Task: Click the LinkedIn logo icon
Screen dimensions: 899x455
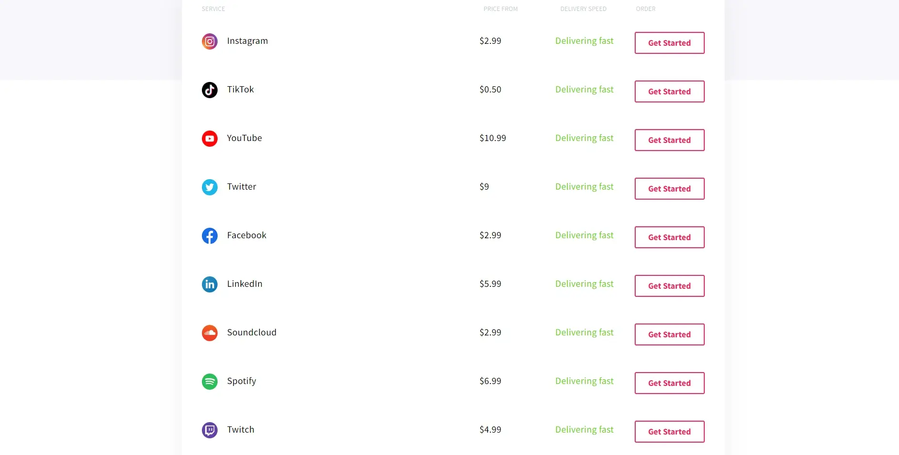Action: click(210, 284)
